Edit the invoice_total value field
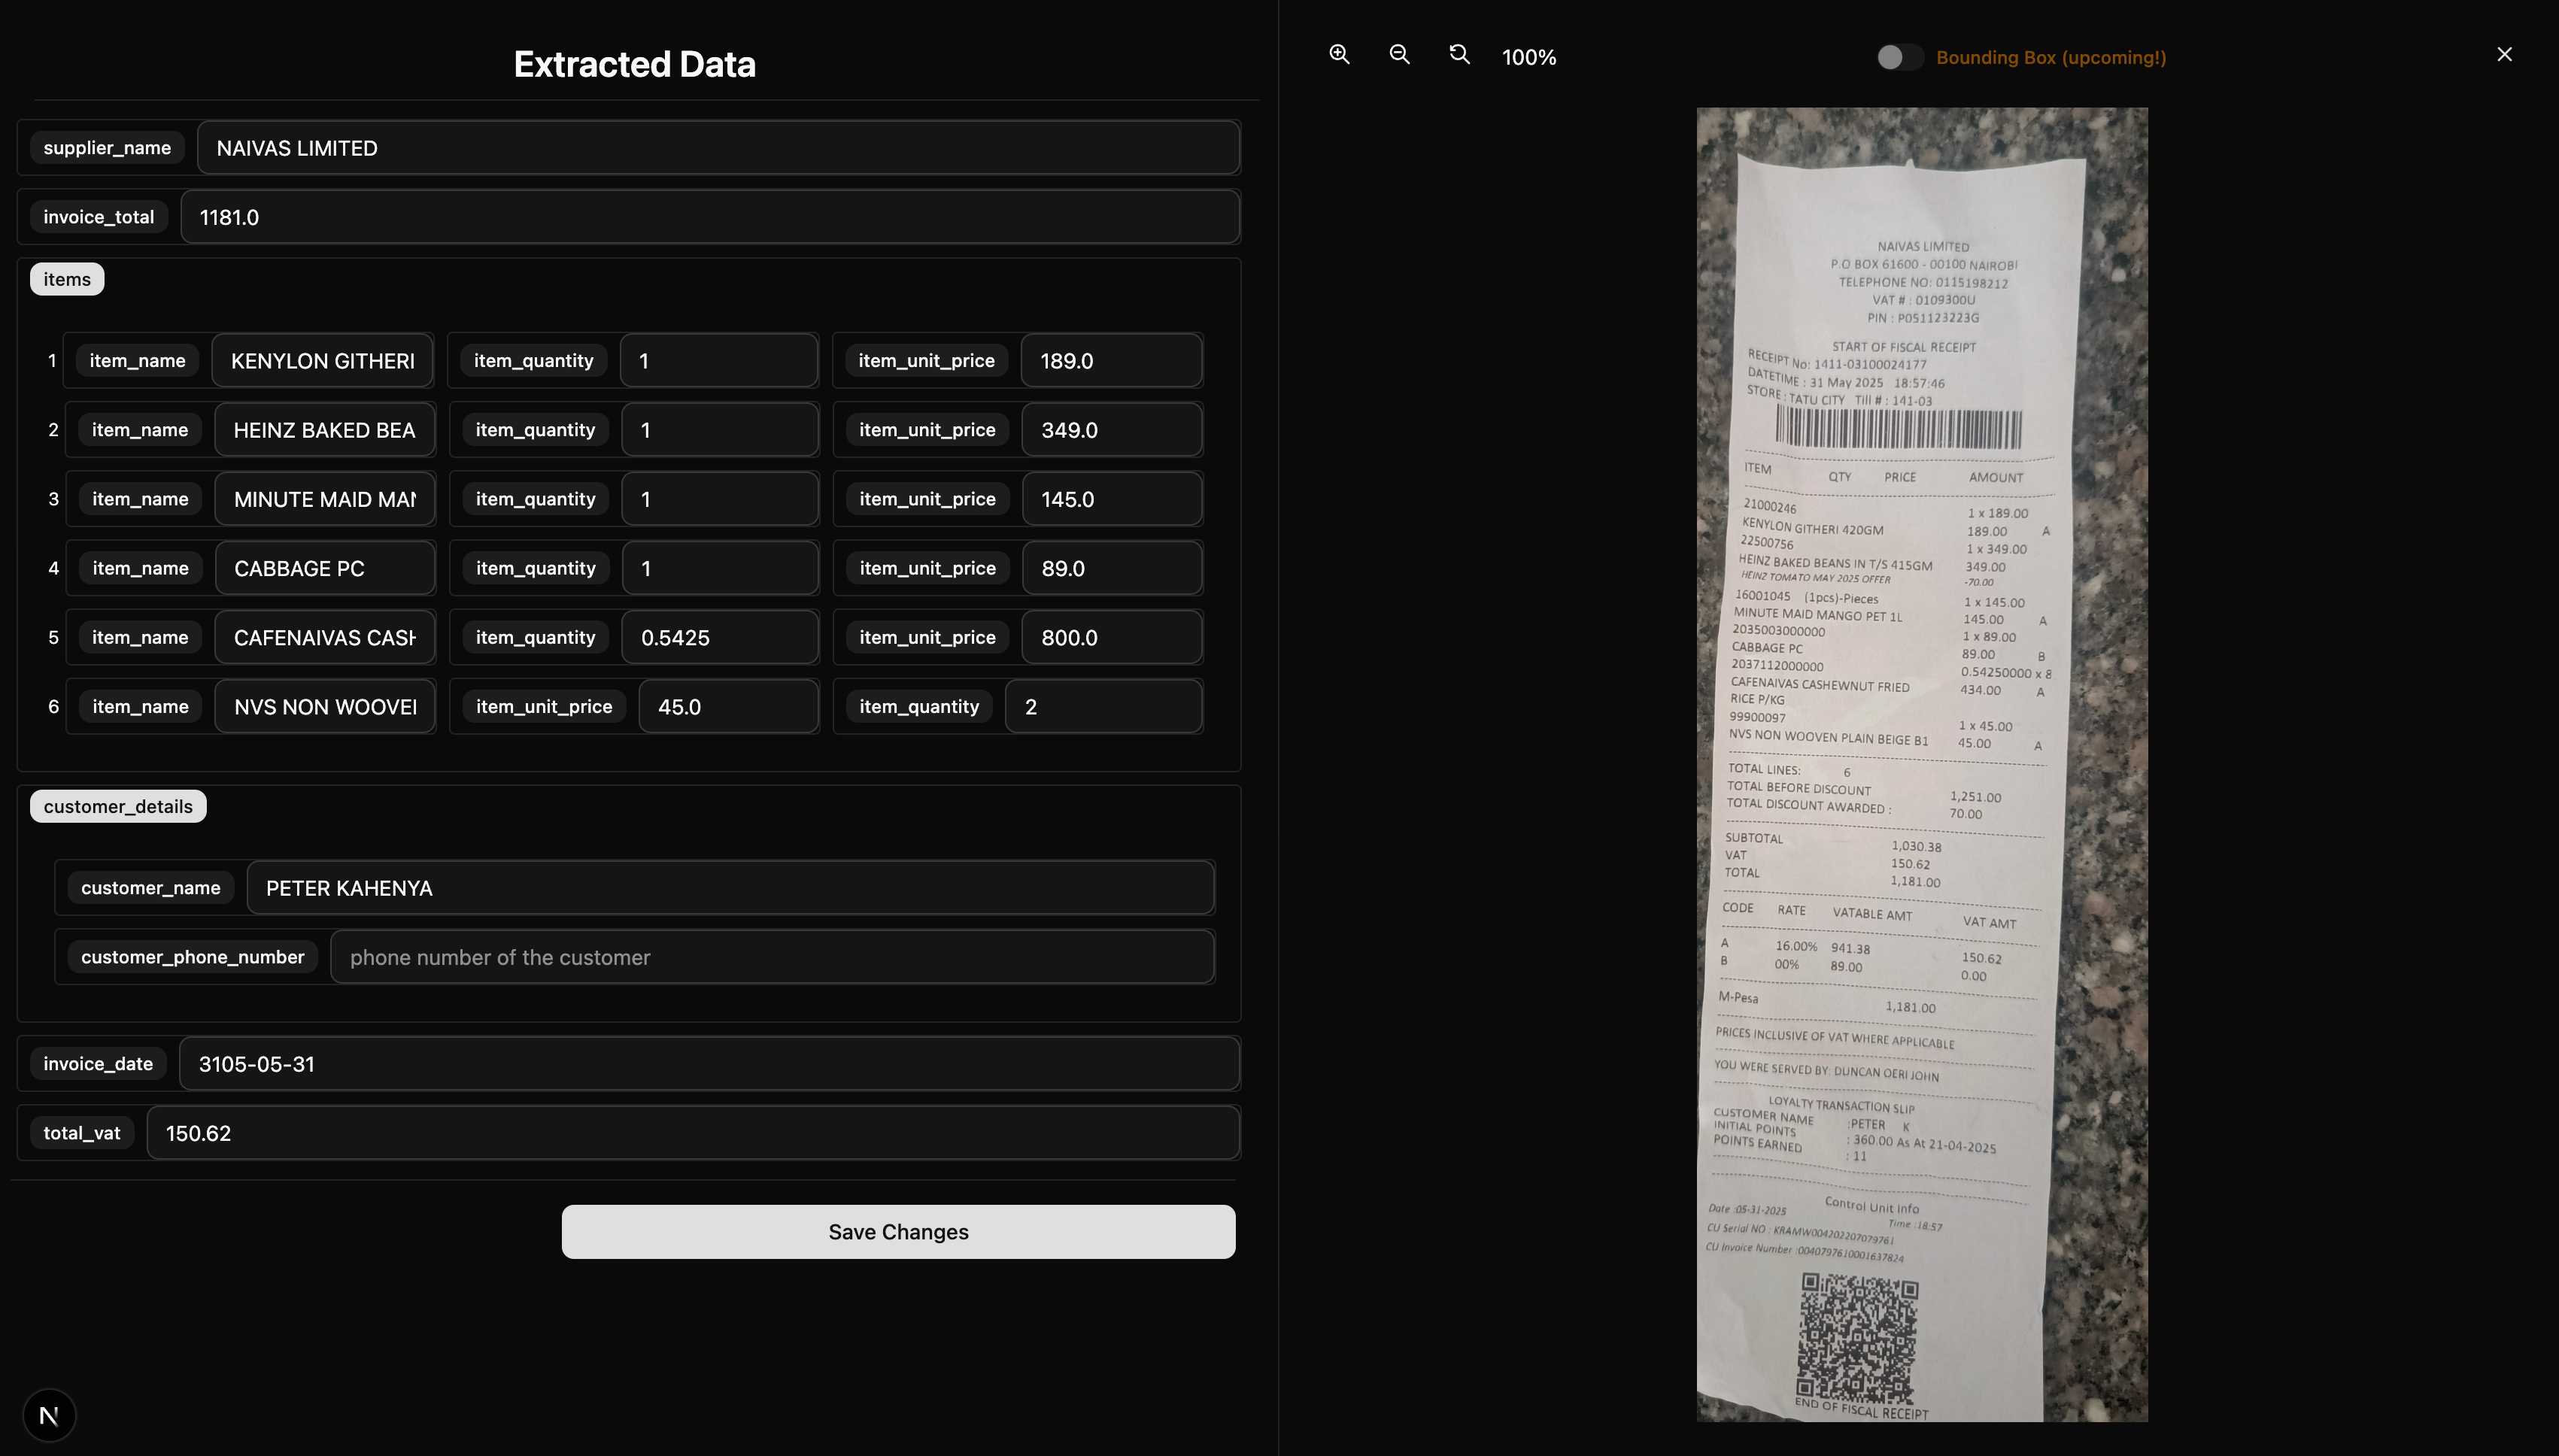This screenshot has height=1456, width=2559. (710, 217)
